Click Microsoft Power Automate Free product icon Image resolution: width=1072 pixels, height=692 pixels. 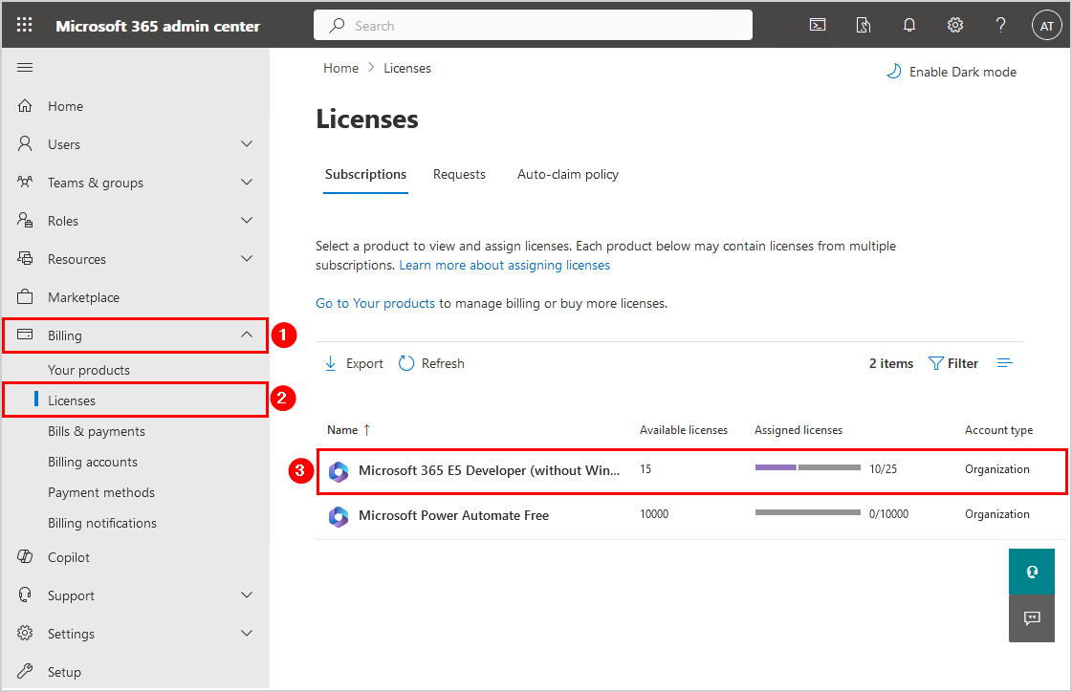339,516
